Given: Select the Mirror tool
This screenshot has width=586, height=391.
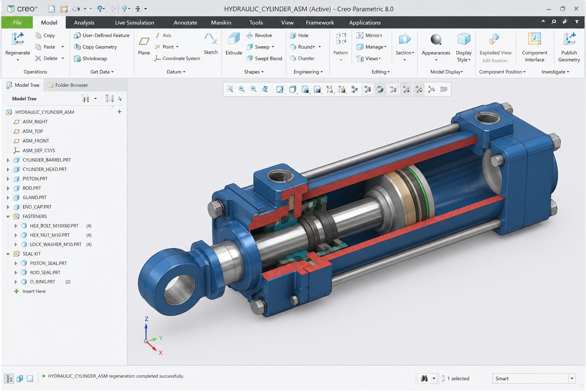Looking at the screenshot, I should tap(369, 35).
